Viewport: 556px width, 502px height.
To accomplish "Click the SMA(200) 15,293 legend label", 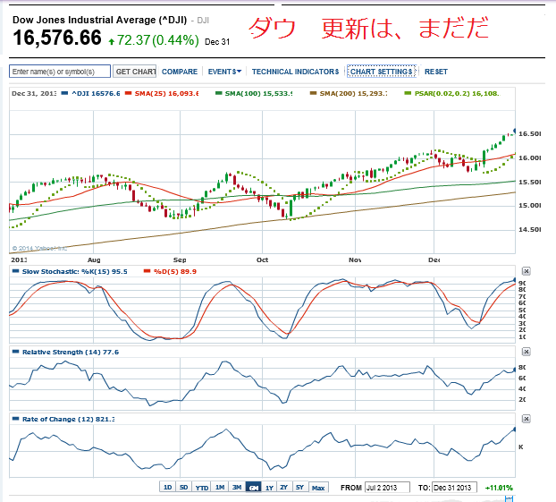I will pos(353,94).
